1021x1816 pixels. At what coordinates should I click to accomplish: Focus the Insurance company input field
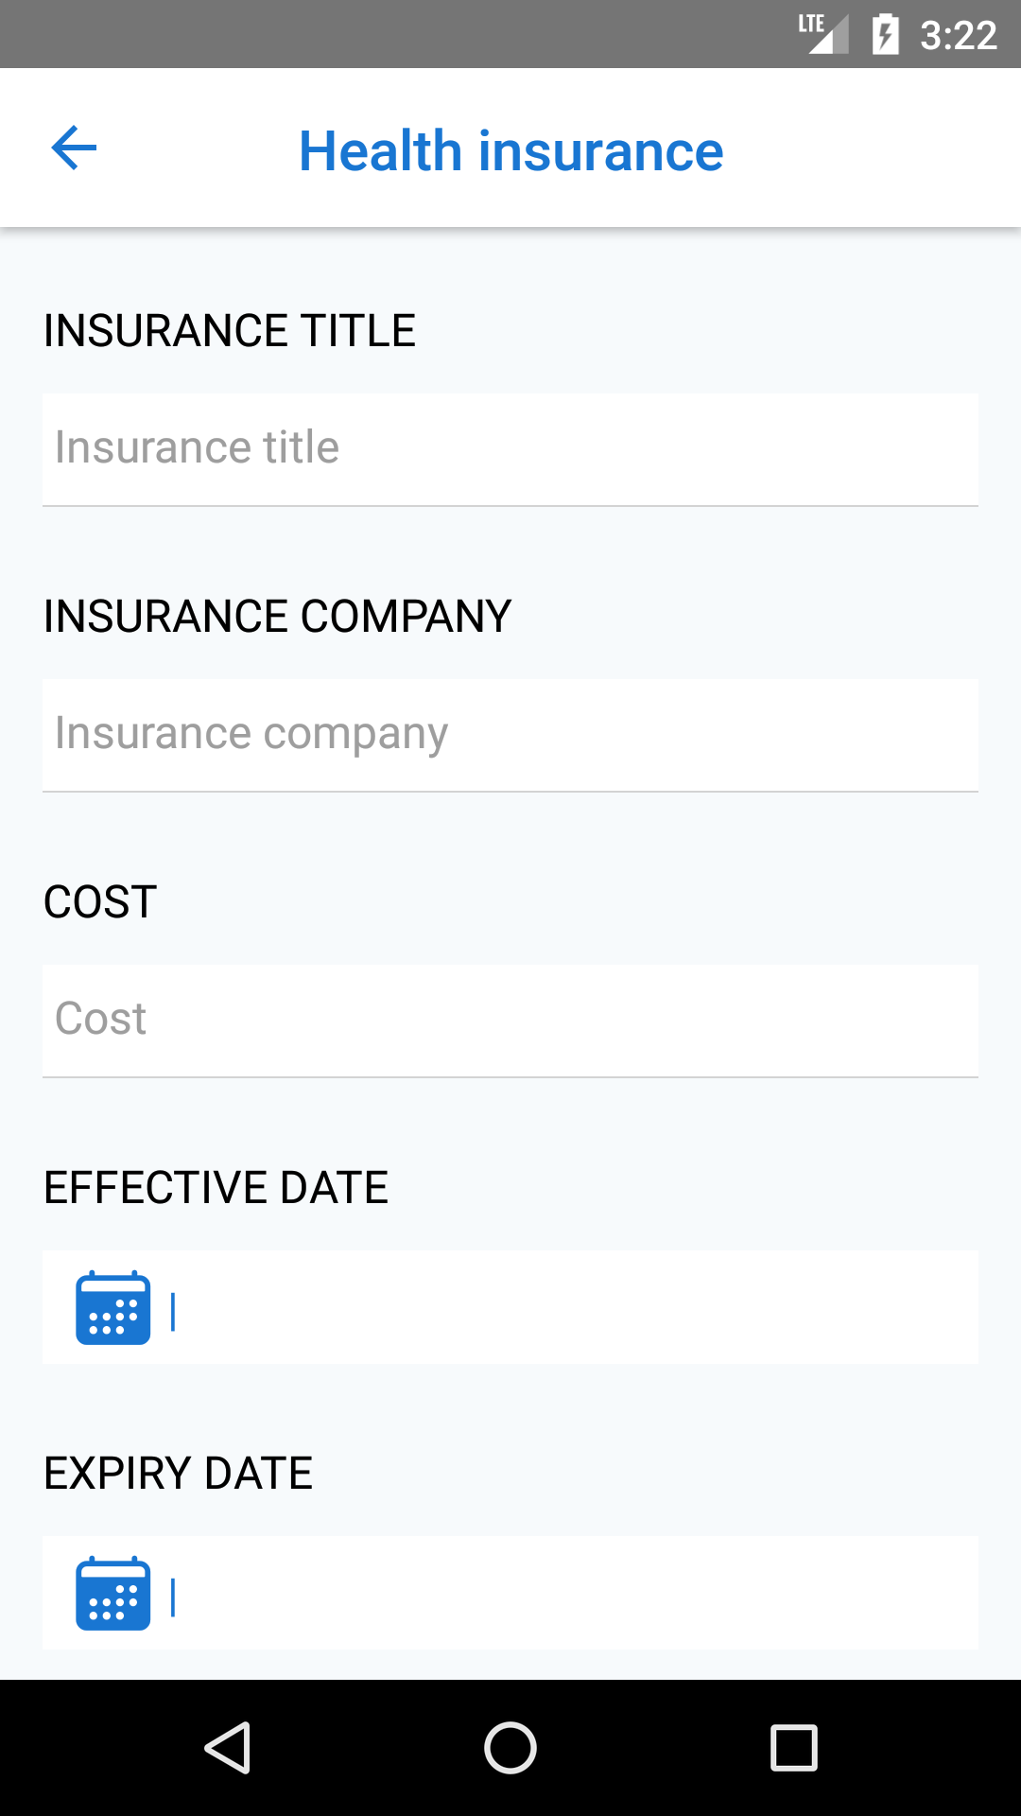click(510, 735)
